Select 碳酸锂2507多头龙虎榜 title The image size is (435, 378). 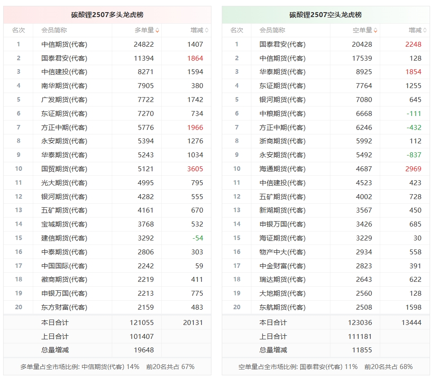(107, 15)
